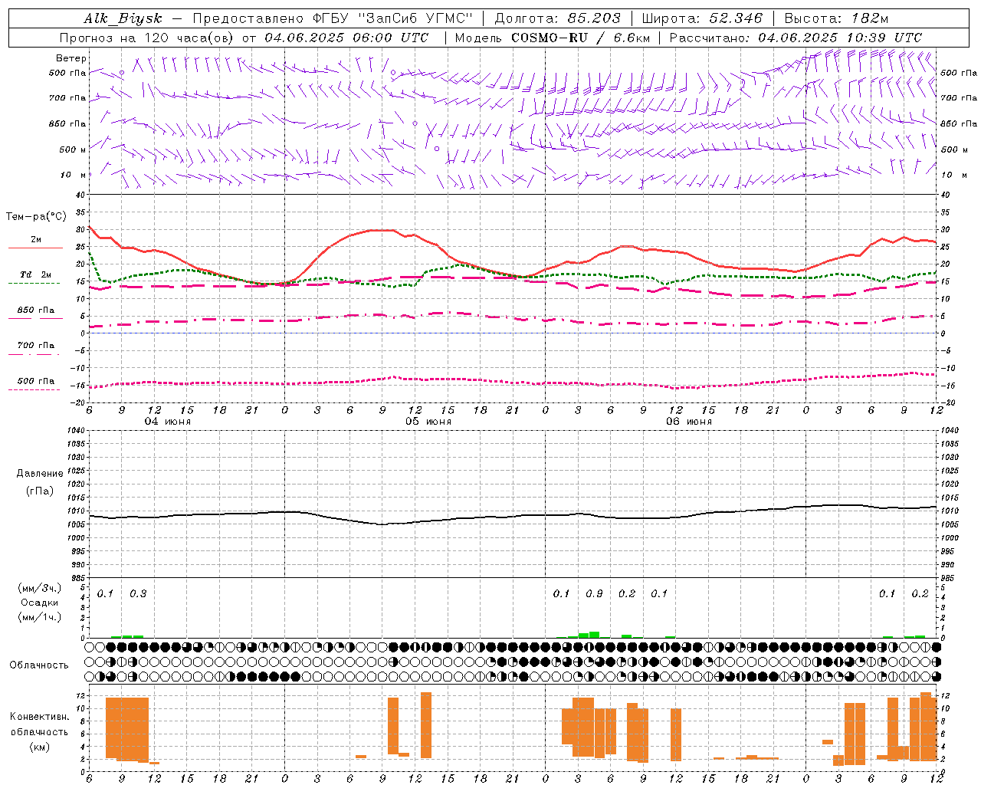The image size is (981, 785).
Task: Click the 'Ветер' wind panel label
Action: (71, 58)
